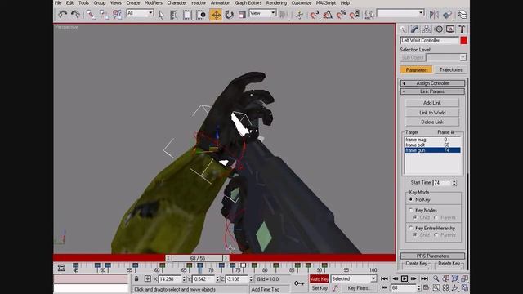Click the Delete Link button
This screenshot has width=523, height=294.
432,122
